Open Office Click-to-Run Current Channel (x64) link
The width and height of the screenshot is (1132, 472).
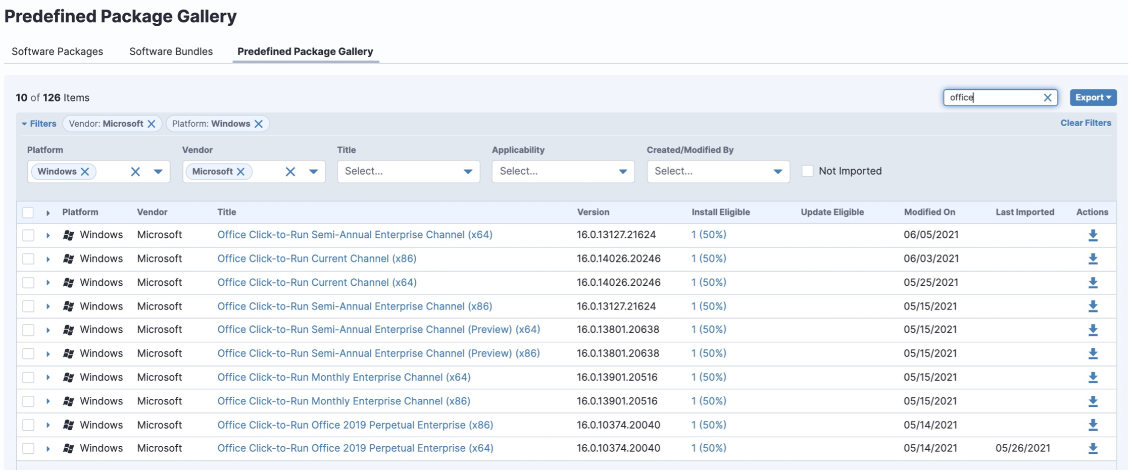[x=317, y=282]
